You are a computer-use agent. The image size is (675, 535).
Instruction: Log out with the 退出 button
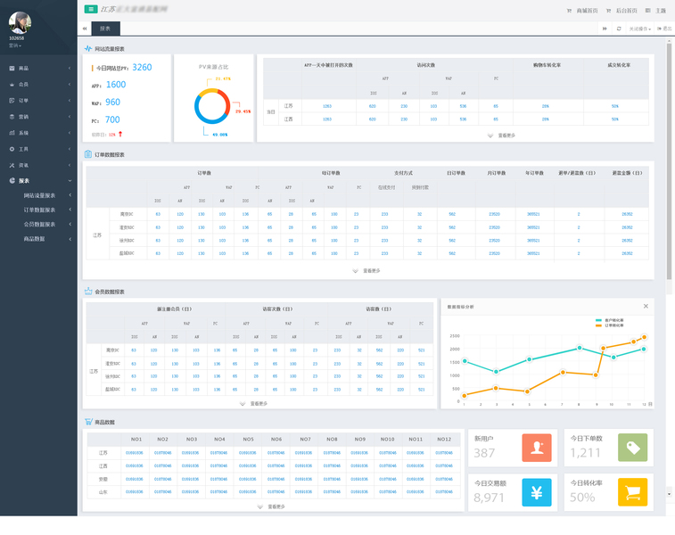click(x=664, y=29)
